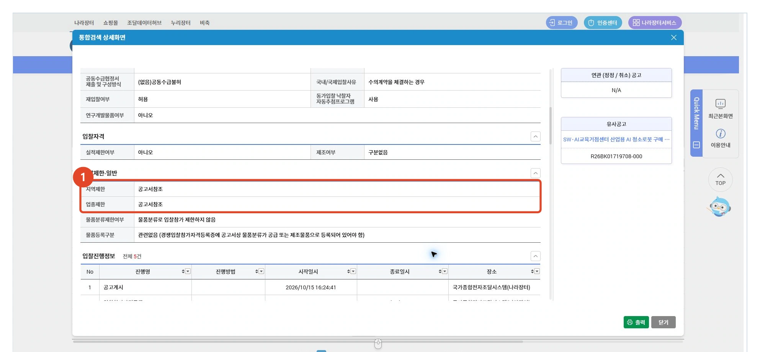Click the TOP scroll-to-top button
The width and height of the screenshot is (760, 352).
point(720,179)
